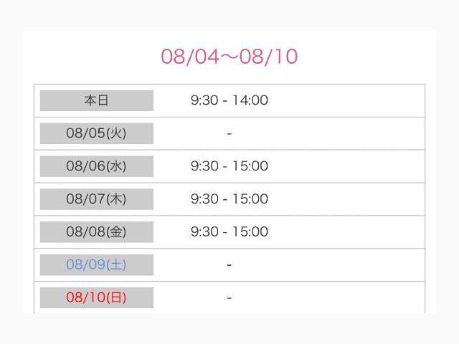Viewport: 459px width, 344px height.
Task: Click the 9:30 - 15:00 time for 08/08(金)
Action: click(229, 231)
